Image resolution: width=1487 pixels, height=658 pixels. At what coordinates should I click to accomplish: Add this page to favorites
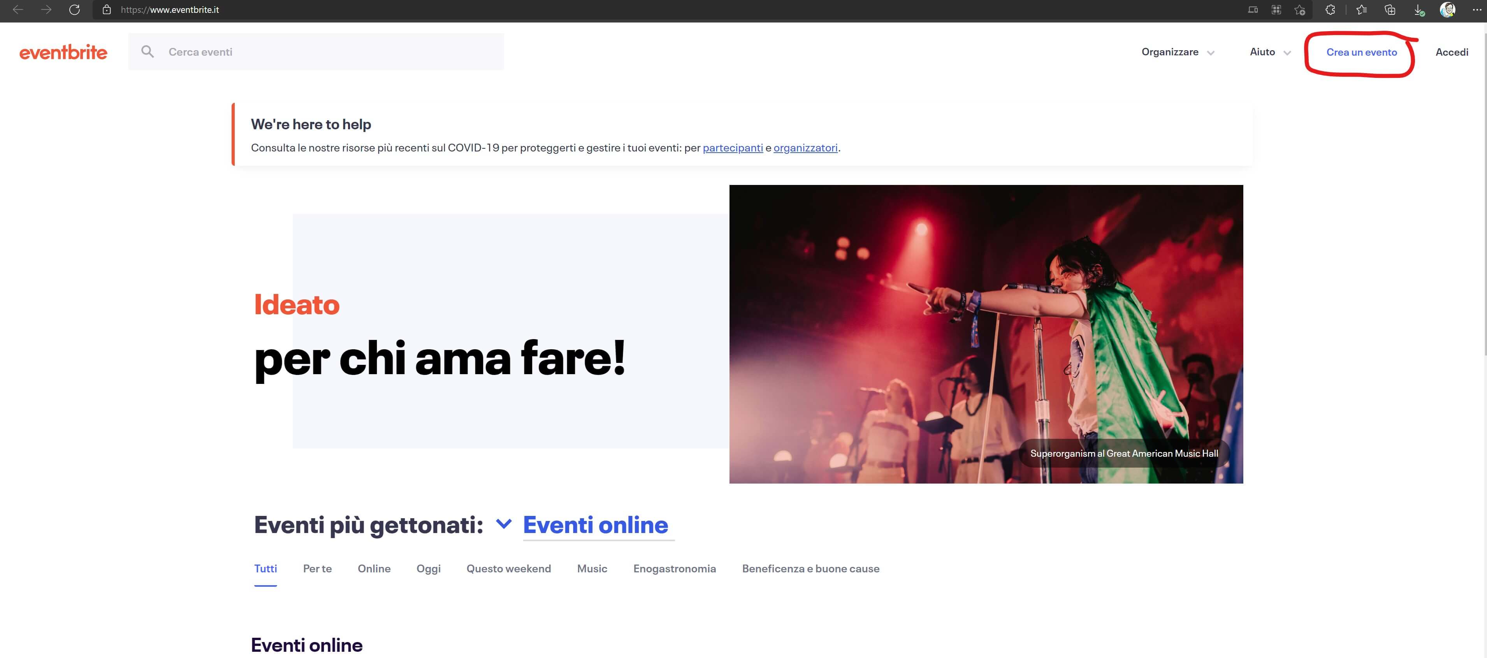(x=1299, y=10)
